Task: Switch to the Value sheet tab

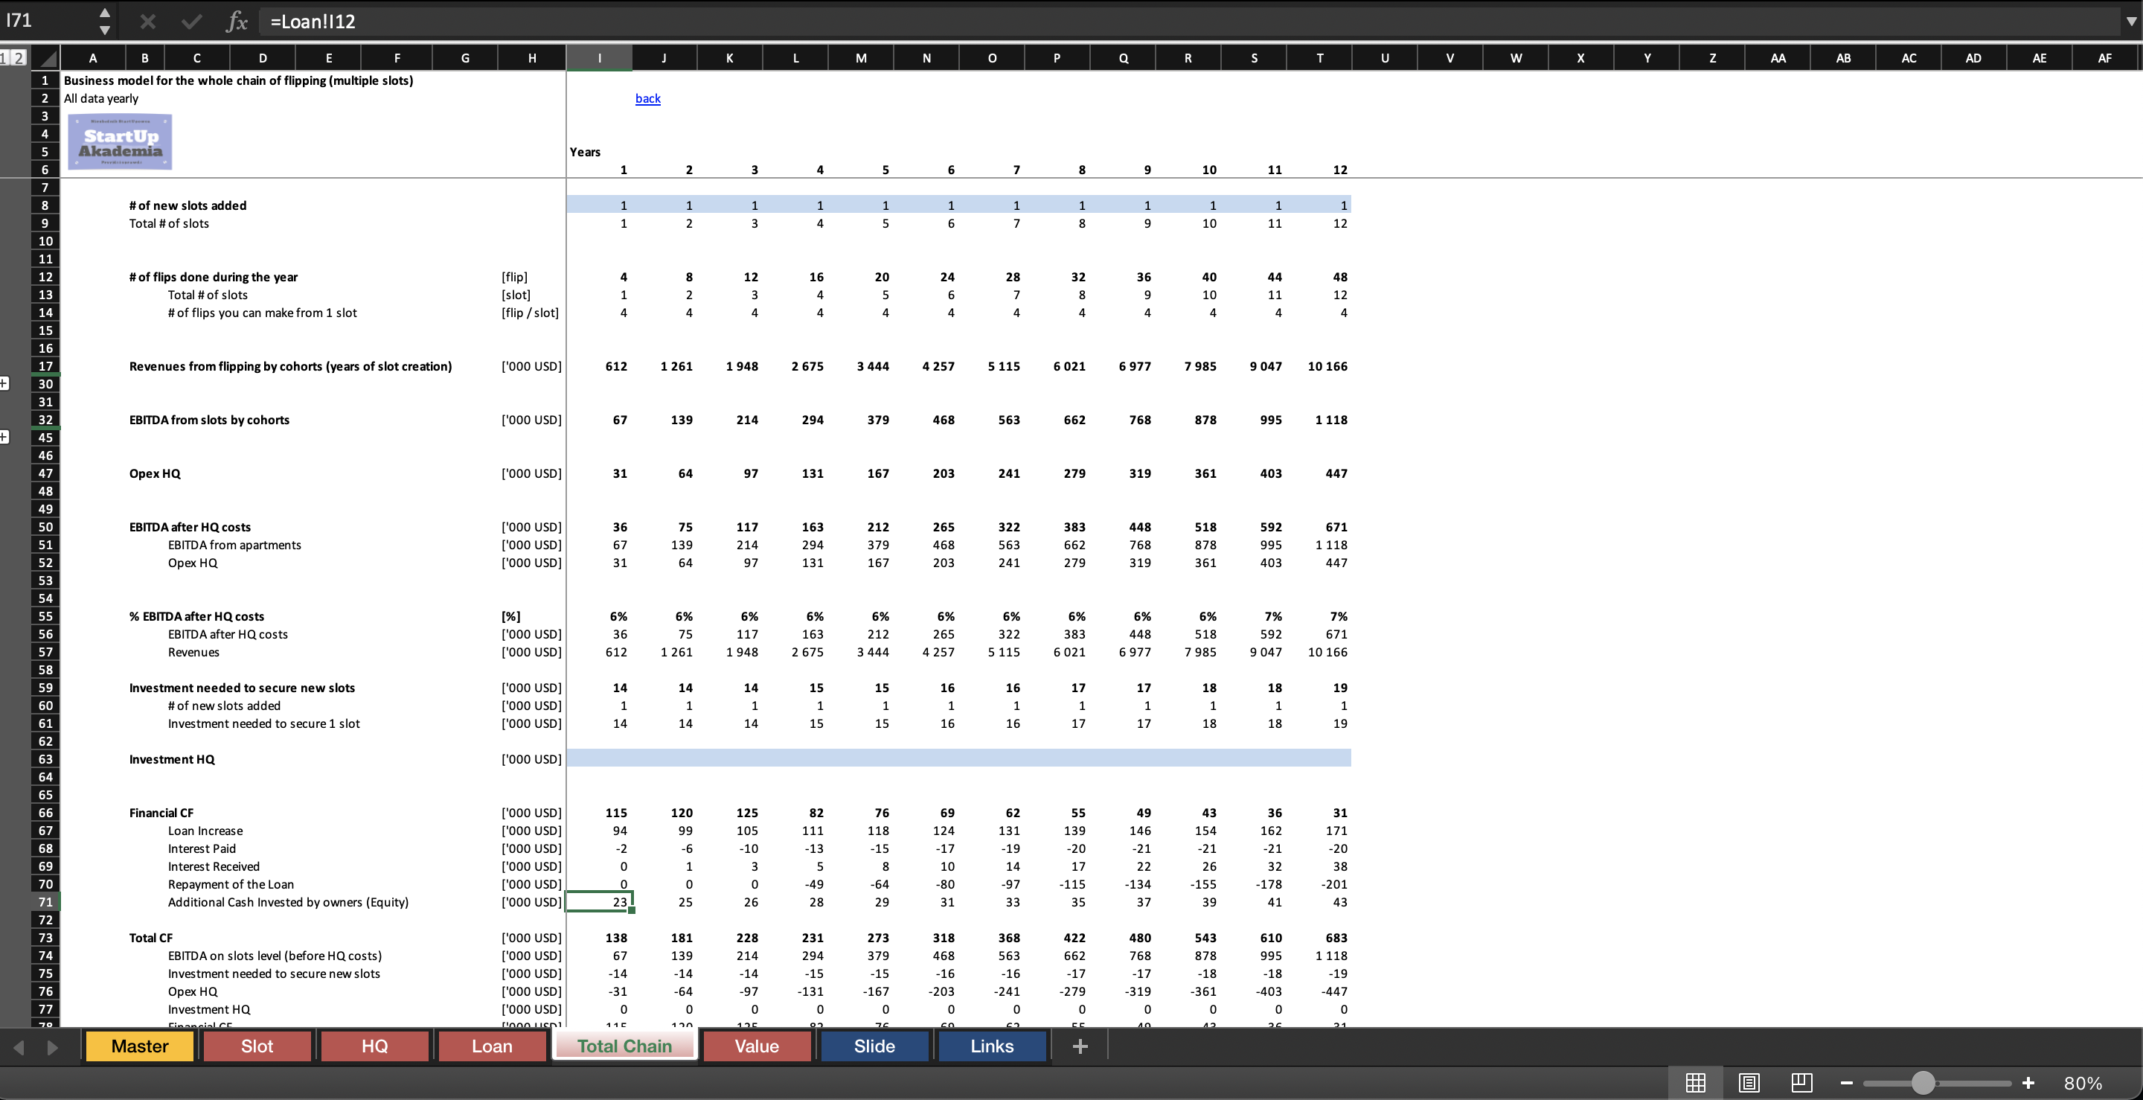Action: pyautogui.click(x=757, y=1046)
